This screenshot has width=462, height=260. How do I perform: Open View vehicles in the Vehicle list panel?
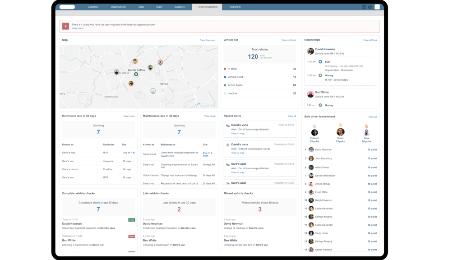coord(288,40)
